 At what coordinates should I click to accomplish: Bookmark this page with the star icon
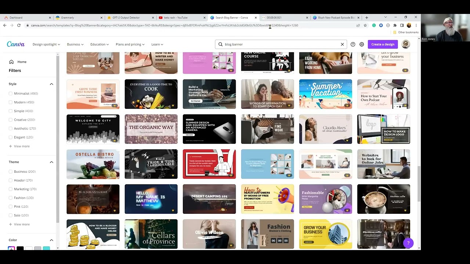[x=365, y=25]
